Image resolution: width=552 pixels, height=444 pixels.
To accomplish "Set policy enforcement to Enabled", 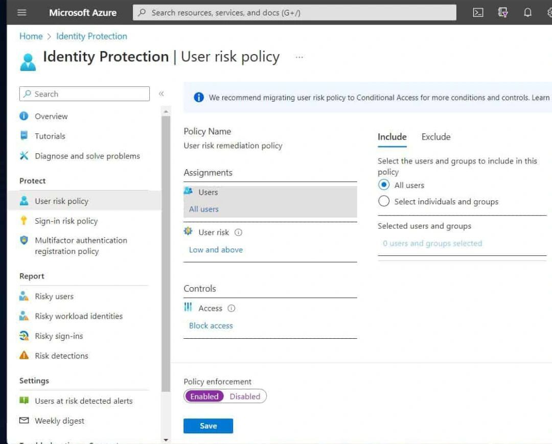I will pos(204,396).
